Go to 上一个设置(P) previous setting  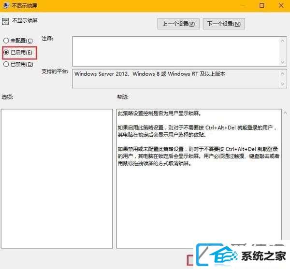click(178, 24)
